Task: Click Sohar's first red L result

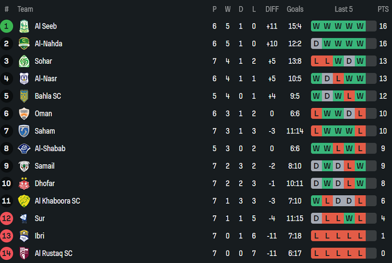Action: 316,61
